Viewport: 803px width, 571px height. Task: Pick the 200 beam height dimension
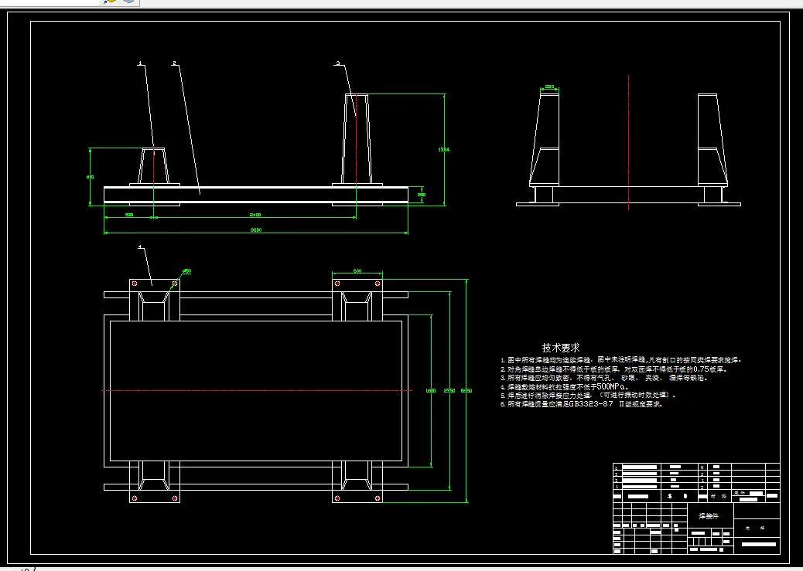pos(422,195)
